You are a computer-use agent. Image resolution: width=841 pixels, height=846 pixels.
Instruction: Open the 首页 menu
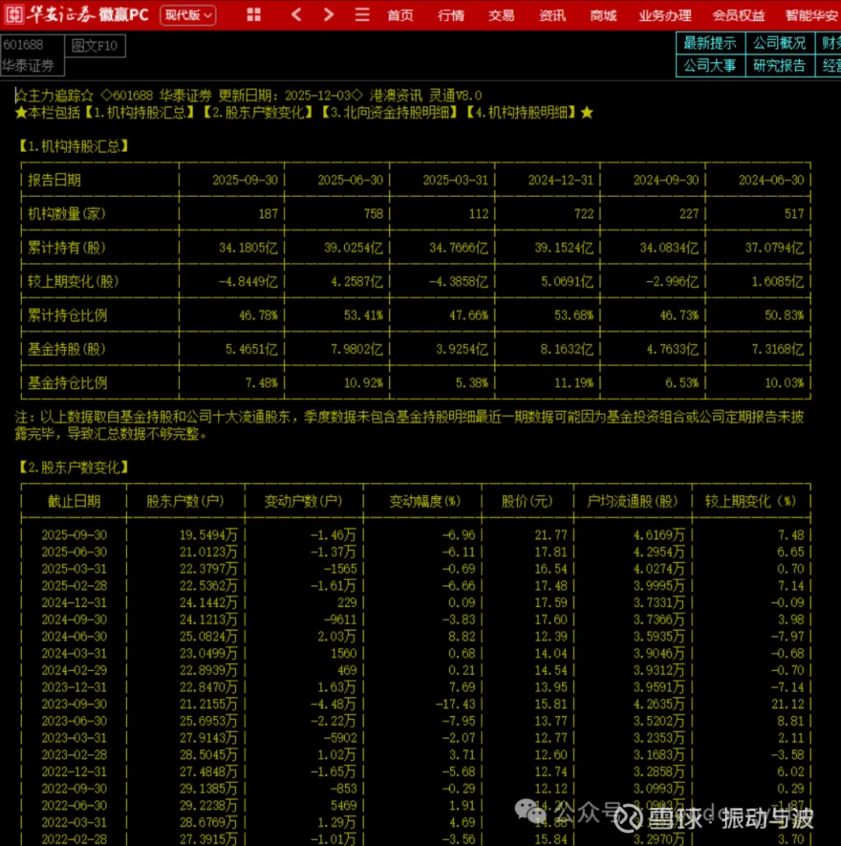(x=400, y=15)
